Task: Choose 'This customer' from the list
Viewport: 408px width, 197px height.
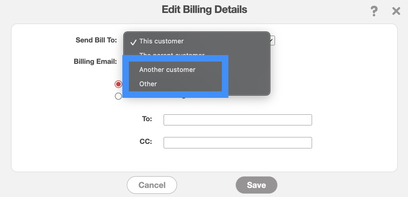Action: click(161, 41)
